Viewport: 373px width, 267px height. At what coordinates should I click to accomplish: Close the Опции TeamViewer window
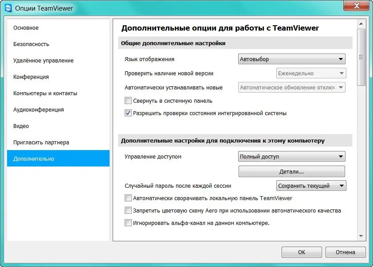pos(356,6)
